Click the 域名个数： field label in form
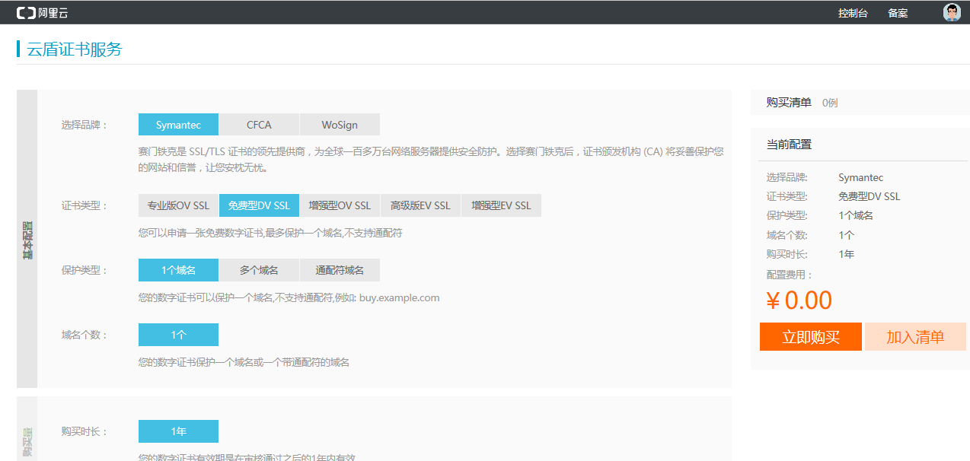Viewport: 970px width, 461px height. [x=85, y=335]
